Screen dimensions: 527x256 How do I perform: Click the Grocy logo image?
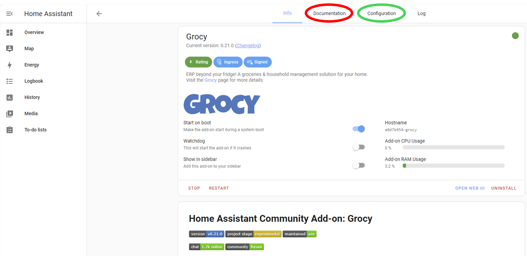tap(222, 104)
